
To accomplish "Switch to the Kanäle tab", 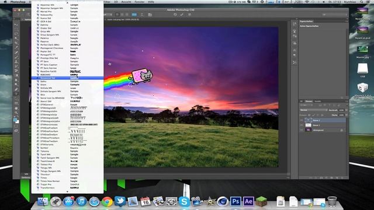I will point(318,101).
